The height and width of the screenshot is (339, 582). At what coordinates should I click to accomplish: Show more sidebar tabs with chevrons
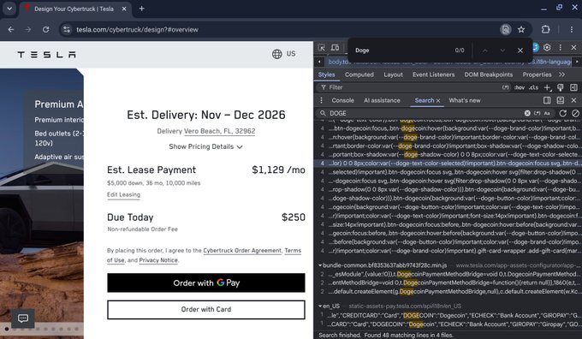561,74
